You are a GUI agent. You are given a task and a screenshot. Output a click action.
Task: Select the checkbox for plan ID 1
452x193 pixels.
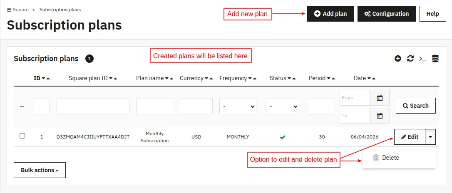(22, 136)
